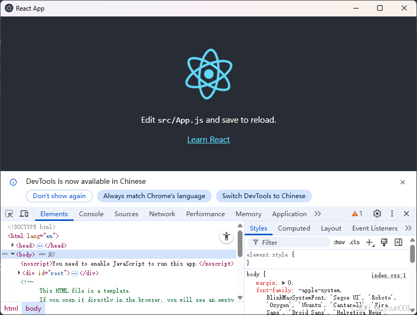Viewport: 417px width, 315px height.
Task: Select body breadcrumb in bottom bar
Action: (33, 308)
